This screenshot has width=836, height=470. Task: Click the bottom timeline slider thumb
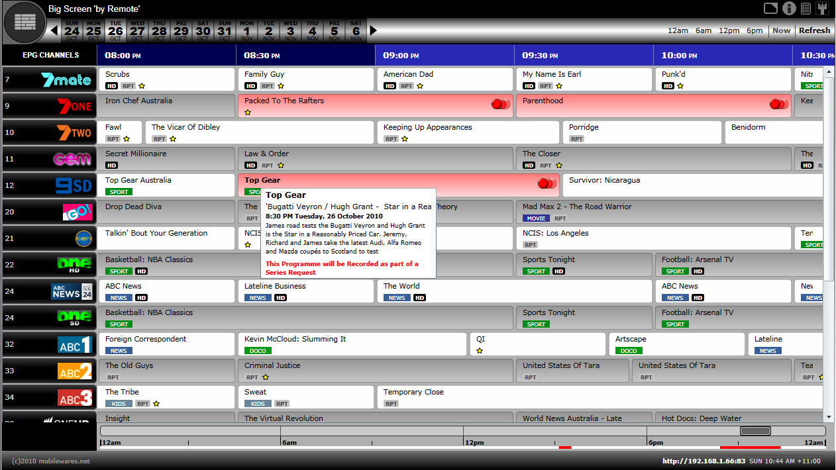tap(755, 431)
